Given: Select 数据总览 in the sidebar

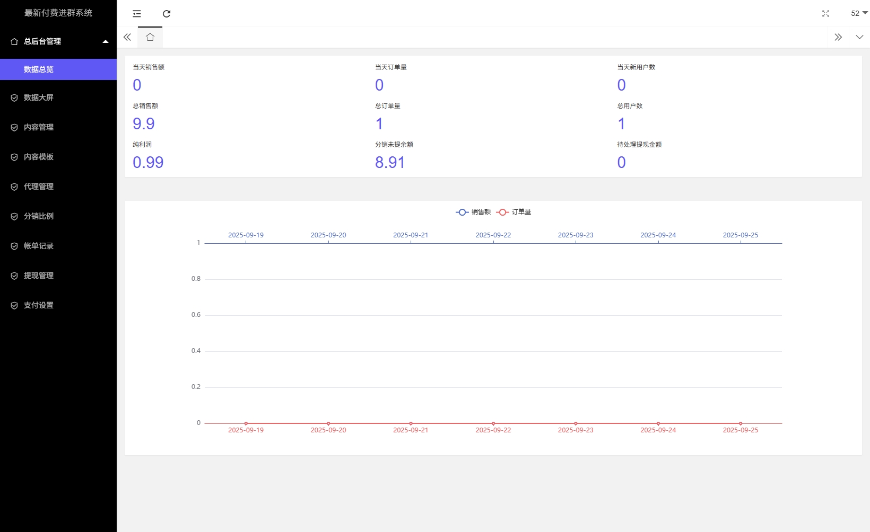Looking at the screenshot, I should (x=39, y=69).
